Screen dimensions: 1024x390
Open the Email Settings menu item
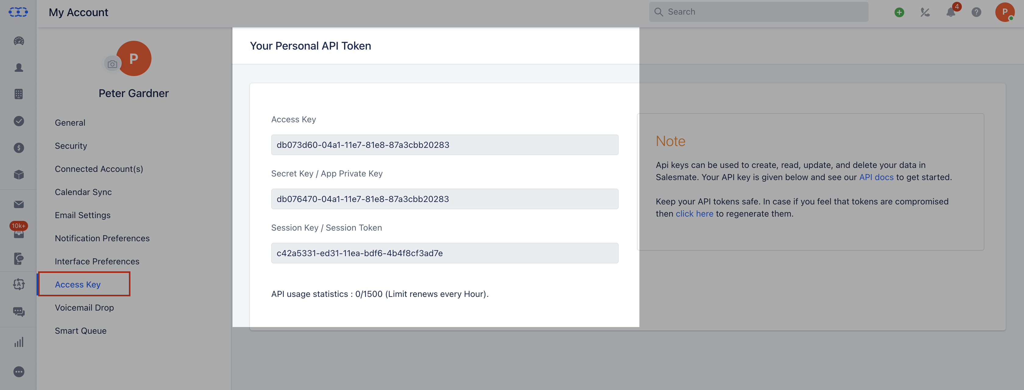click(83, 215)
